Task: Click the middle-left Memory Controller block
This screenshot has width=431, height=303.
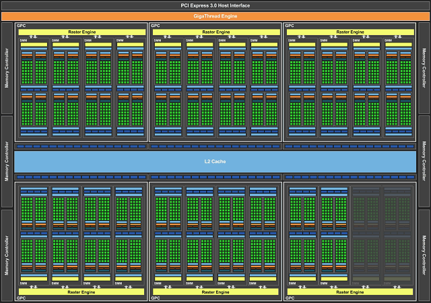Action: coord(7,162)
